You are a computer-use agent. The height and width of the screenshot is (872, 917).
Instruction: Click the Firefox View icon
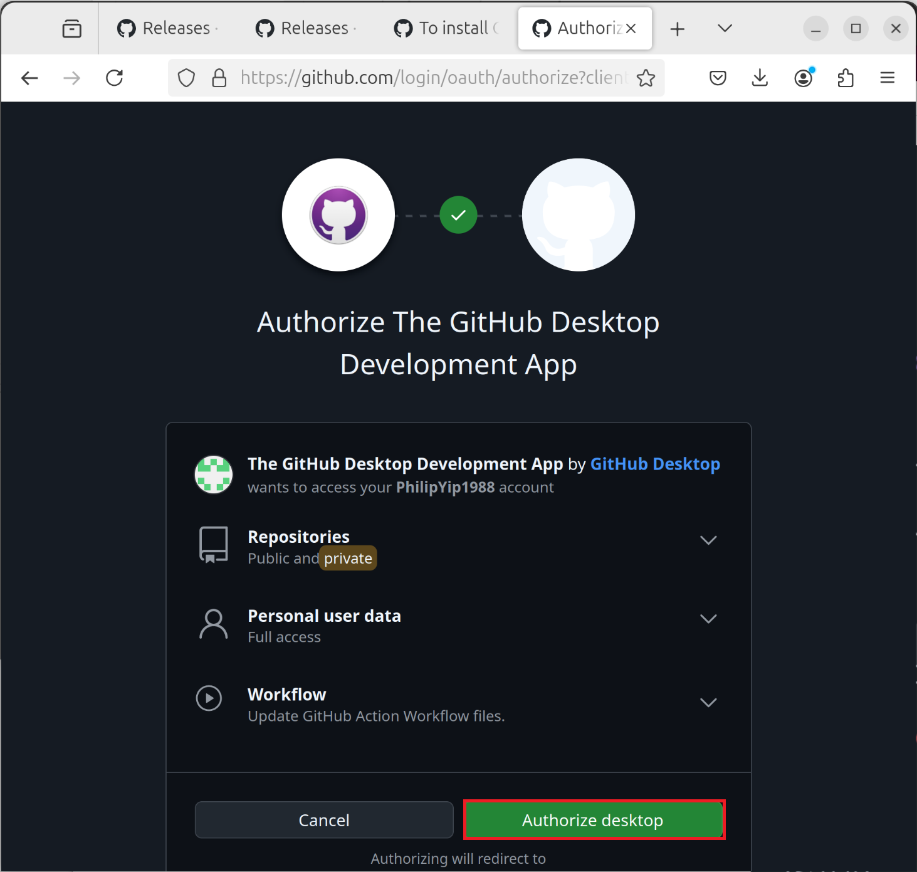click(x=72, y=29)
